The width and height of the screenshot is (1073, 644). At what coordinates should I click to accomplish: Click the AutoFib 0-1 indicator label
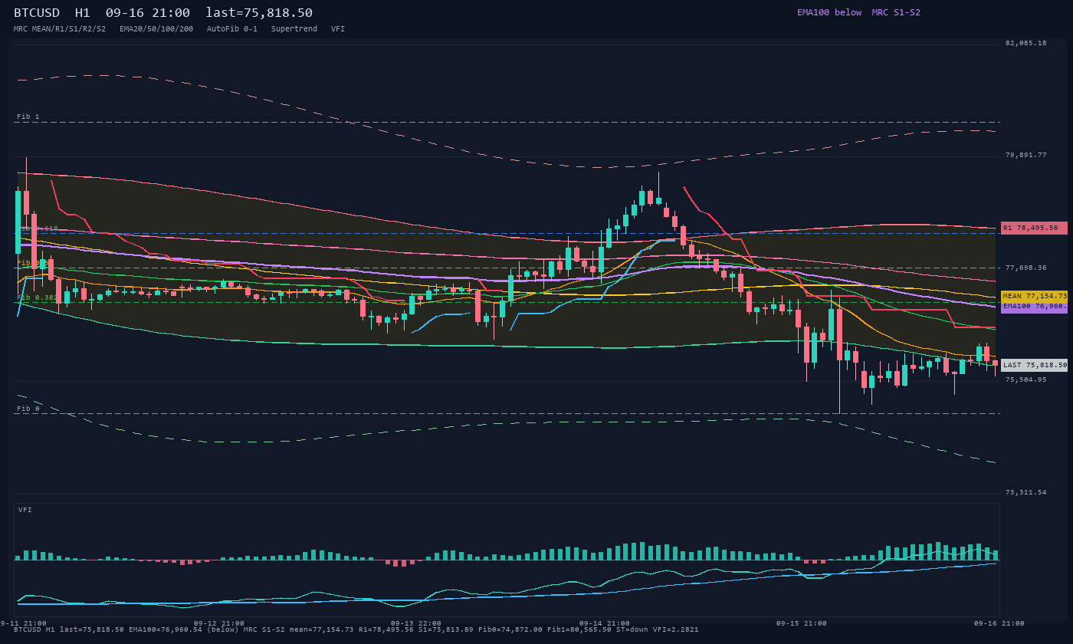(x=232, y=29)
